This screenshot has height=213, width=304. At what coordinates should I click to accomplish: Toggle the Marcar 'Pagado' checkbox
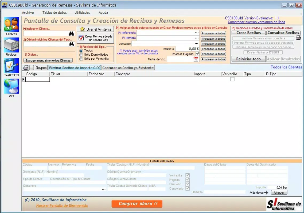coord(197,54)
